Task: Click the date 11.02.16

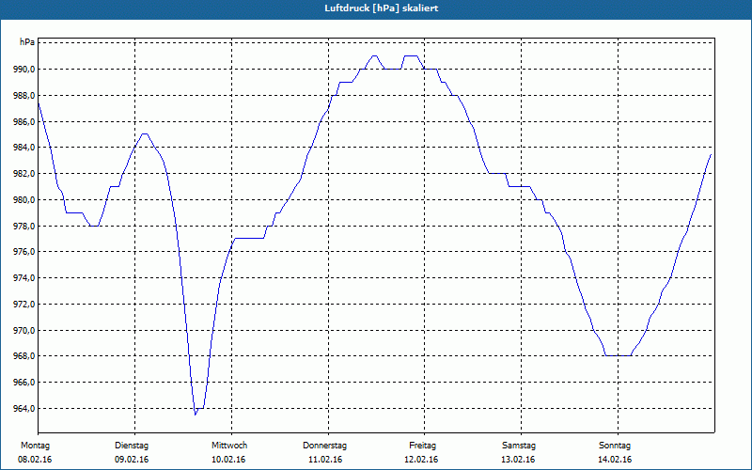Action: click(x=325, y=460)
